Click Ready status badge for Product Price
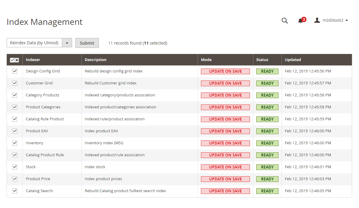This screenshot has height=208, width=359. click(x=267, y=179)
